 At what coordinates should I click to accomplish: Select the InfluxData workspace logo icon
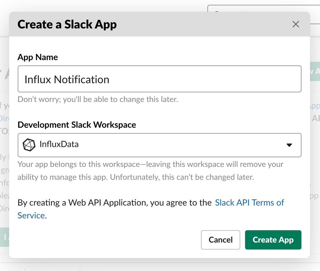coord(29,145)
